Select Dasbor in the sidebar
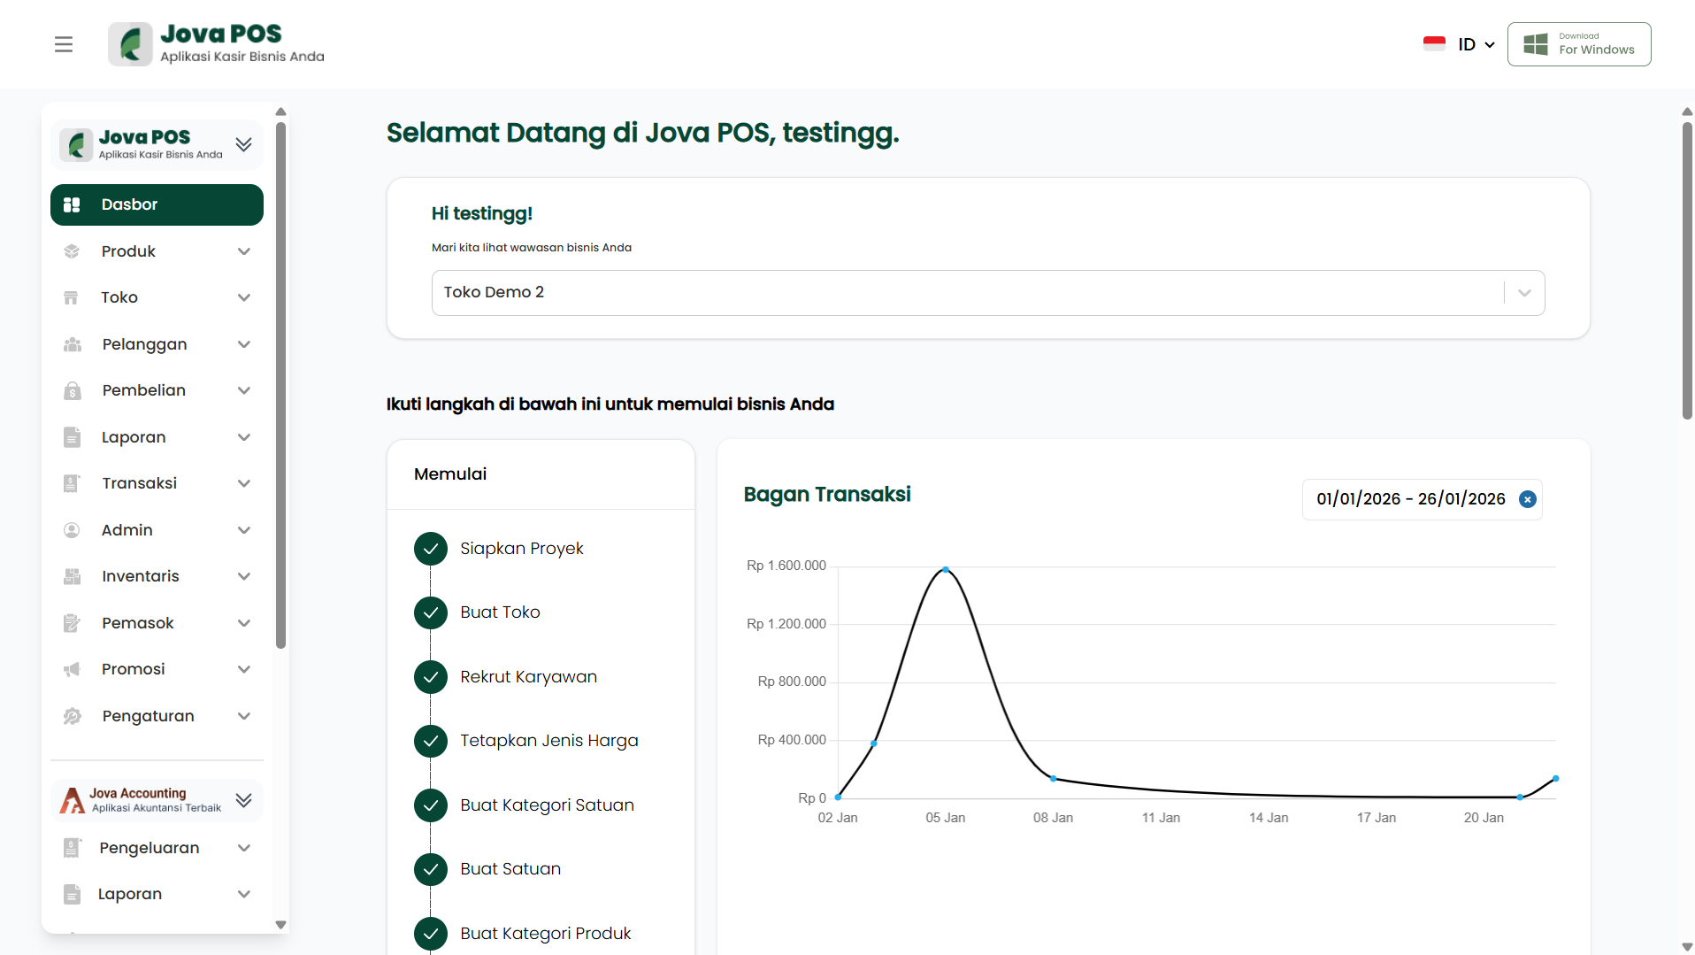Image resolution: width=1695 pixels, height=955 pixels. (x=157, y=204)
